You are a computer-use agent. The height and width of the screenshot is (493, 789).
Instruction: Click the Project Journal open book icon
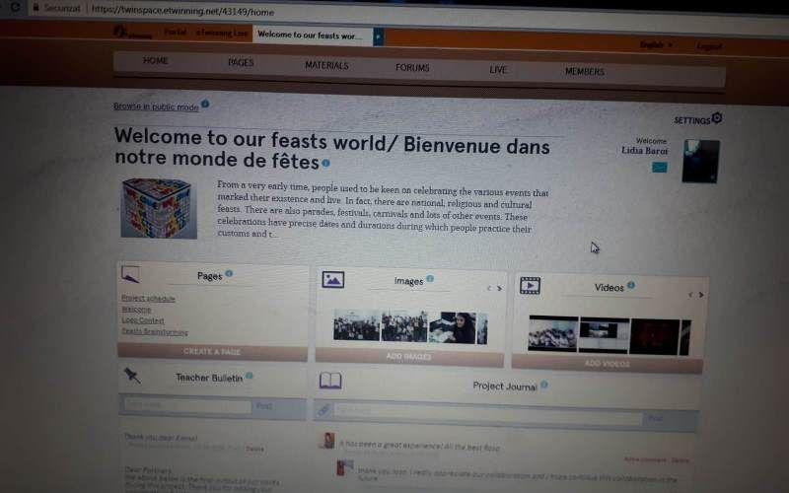329,382
